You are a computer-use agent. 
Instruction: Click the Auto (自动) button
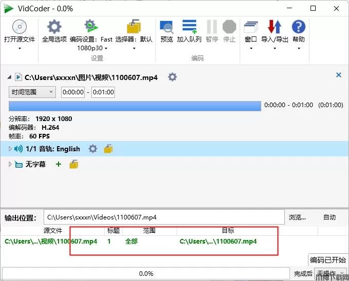pyautogui.click(x=329, y=217)
